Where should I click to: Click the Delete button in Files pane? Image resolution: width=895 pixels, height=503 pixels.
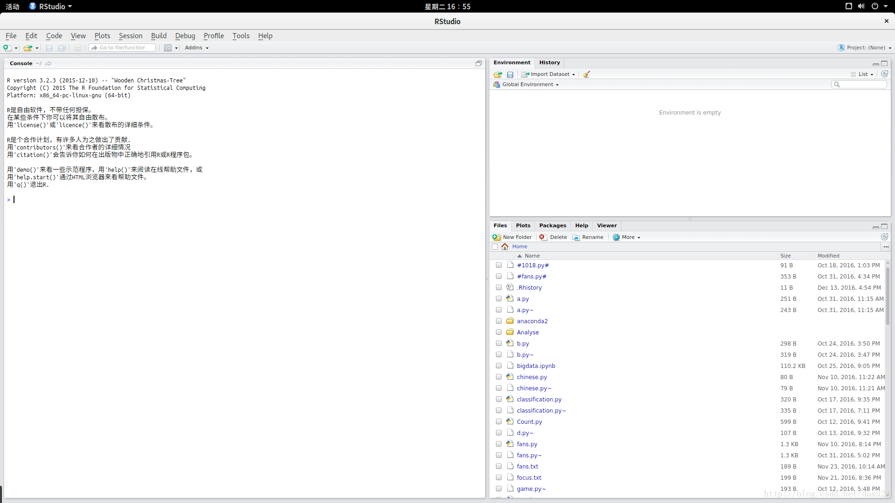click(553, 237)
